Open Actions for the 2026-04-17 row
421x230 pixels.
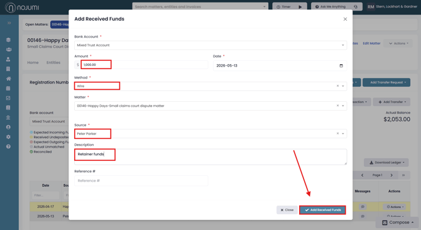pyautogui.click(x=395, y=207)
